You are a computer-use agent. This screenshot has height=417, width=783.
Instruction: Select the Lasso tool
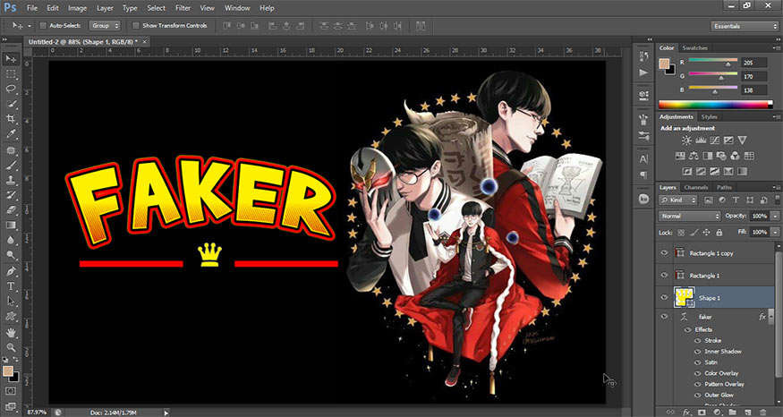click(11, 89)
